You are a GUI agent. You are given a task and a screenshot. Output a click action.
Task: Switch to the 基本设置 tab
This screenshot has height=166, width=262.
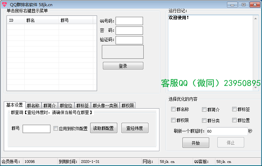point(15,105)
